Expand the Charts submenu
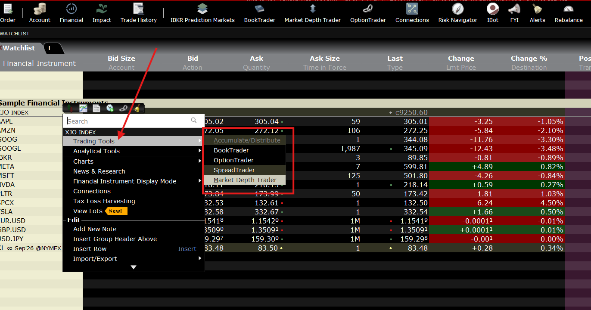Viewport: 591px width, 310px height. coord(133,161)
